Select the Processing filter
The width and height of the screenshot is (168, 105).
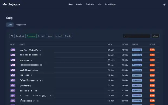[x=31, y=36]
